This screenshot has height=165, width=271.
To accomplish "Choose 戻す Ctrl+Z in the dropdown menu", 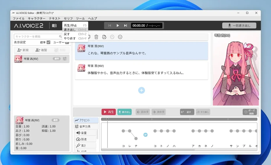I will click(x=75, y=34).
